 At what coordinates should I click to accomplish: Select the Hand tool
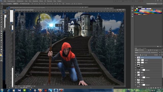coord(1,49)
